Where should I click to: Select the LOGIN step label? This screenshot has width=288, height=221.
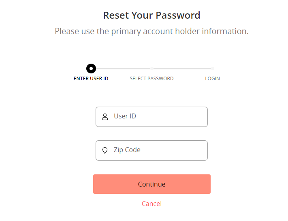213,79
